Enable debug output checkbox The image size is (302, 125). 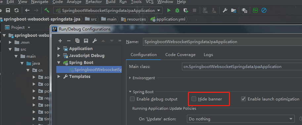pos(132,99)
